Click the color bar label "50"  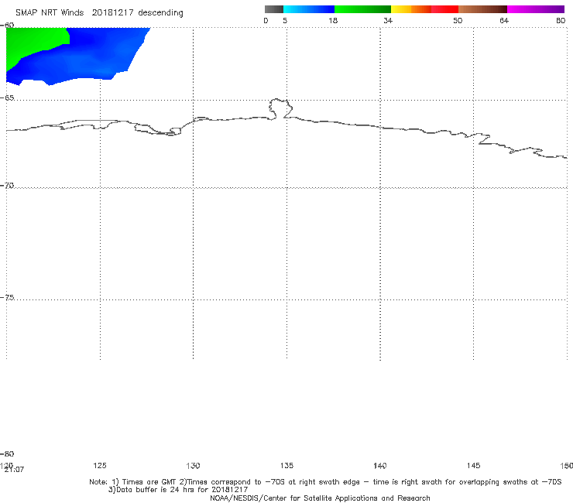click(x=458, y=21)
